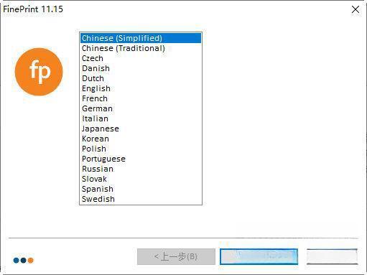Screen dimensions: 367x275
Task: Pick Dutch as the installer language
Action: [141, 78]
